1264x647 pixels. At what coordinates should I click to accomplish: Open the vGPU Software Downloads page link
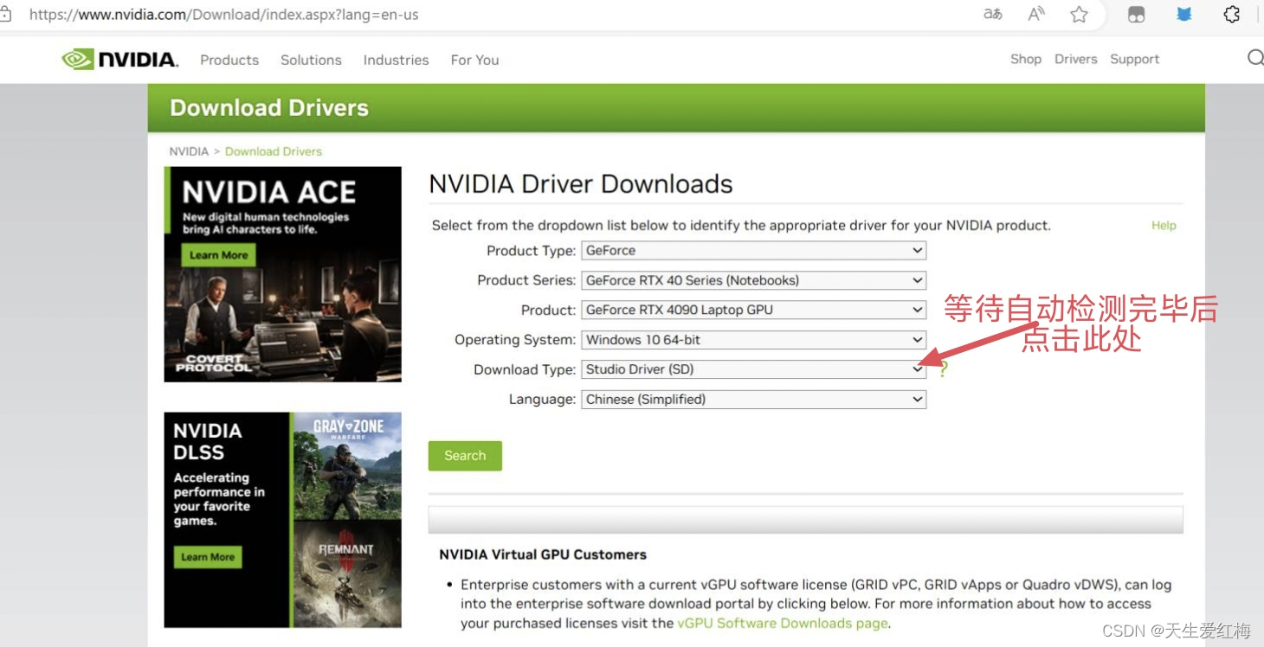click(x=783, y=623)
